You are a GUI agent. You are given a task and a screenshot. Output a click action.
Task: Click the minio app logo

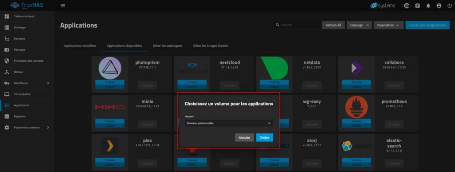tap(110, 107)
